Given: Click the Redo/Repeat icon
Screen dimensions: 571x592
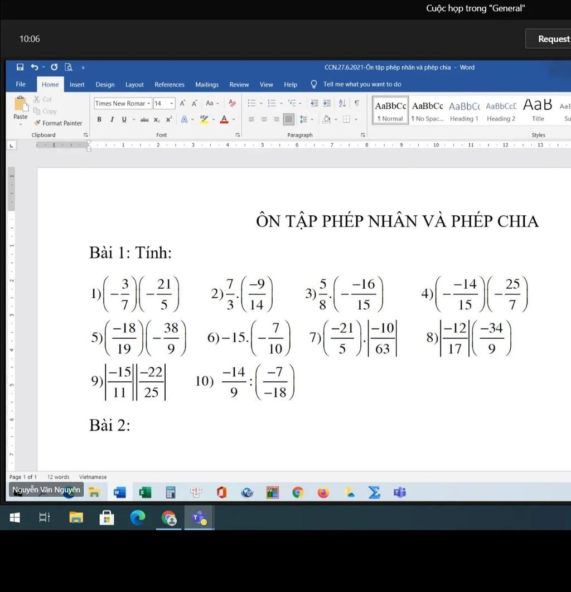Looking at the screenshot, I should (55, 67).
